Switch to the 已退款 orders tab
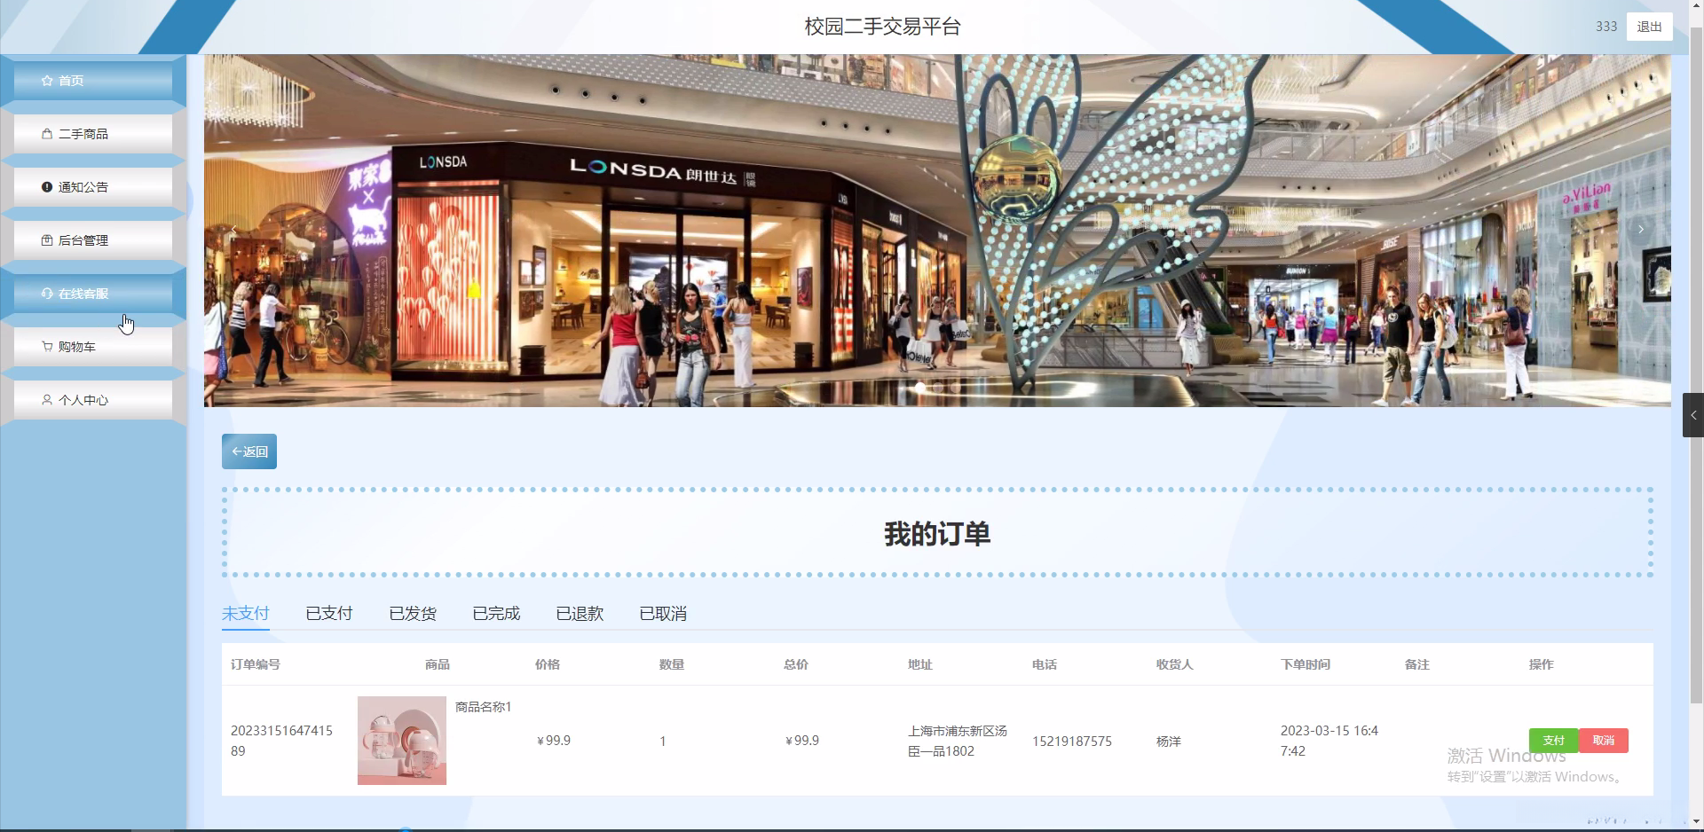The height and width of the screenshot is (832, 1704). tap(580, 614)
